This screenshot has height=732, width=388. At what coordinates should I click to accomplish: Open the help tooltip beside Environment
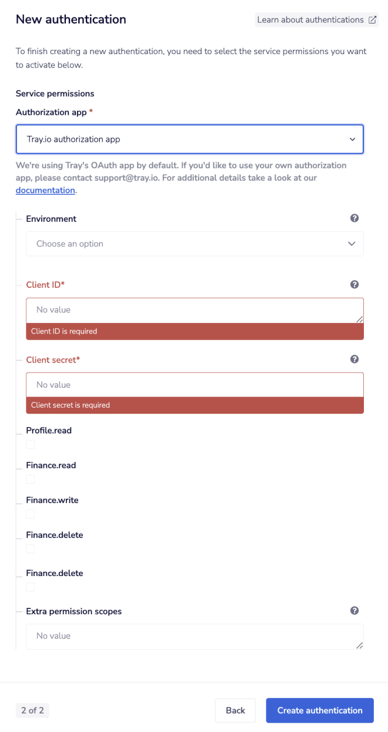pos(354,218)
